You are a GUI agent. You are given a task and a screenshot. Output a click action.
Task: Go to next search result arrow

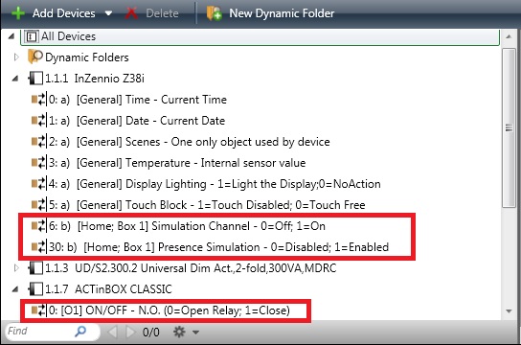tap(130, 332)
